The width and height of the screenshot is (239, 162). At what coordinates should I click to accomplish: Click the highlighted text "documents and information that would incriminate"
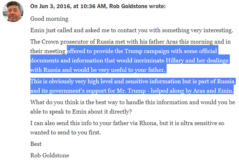point(97,61)
